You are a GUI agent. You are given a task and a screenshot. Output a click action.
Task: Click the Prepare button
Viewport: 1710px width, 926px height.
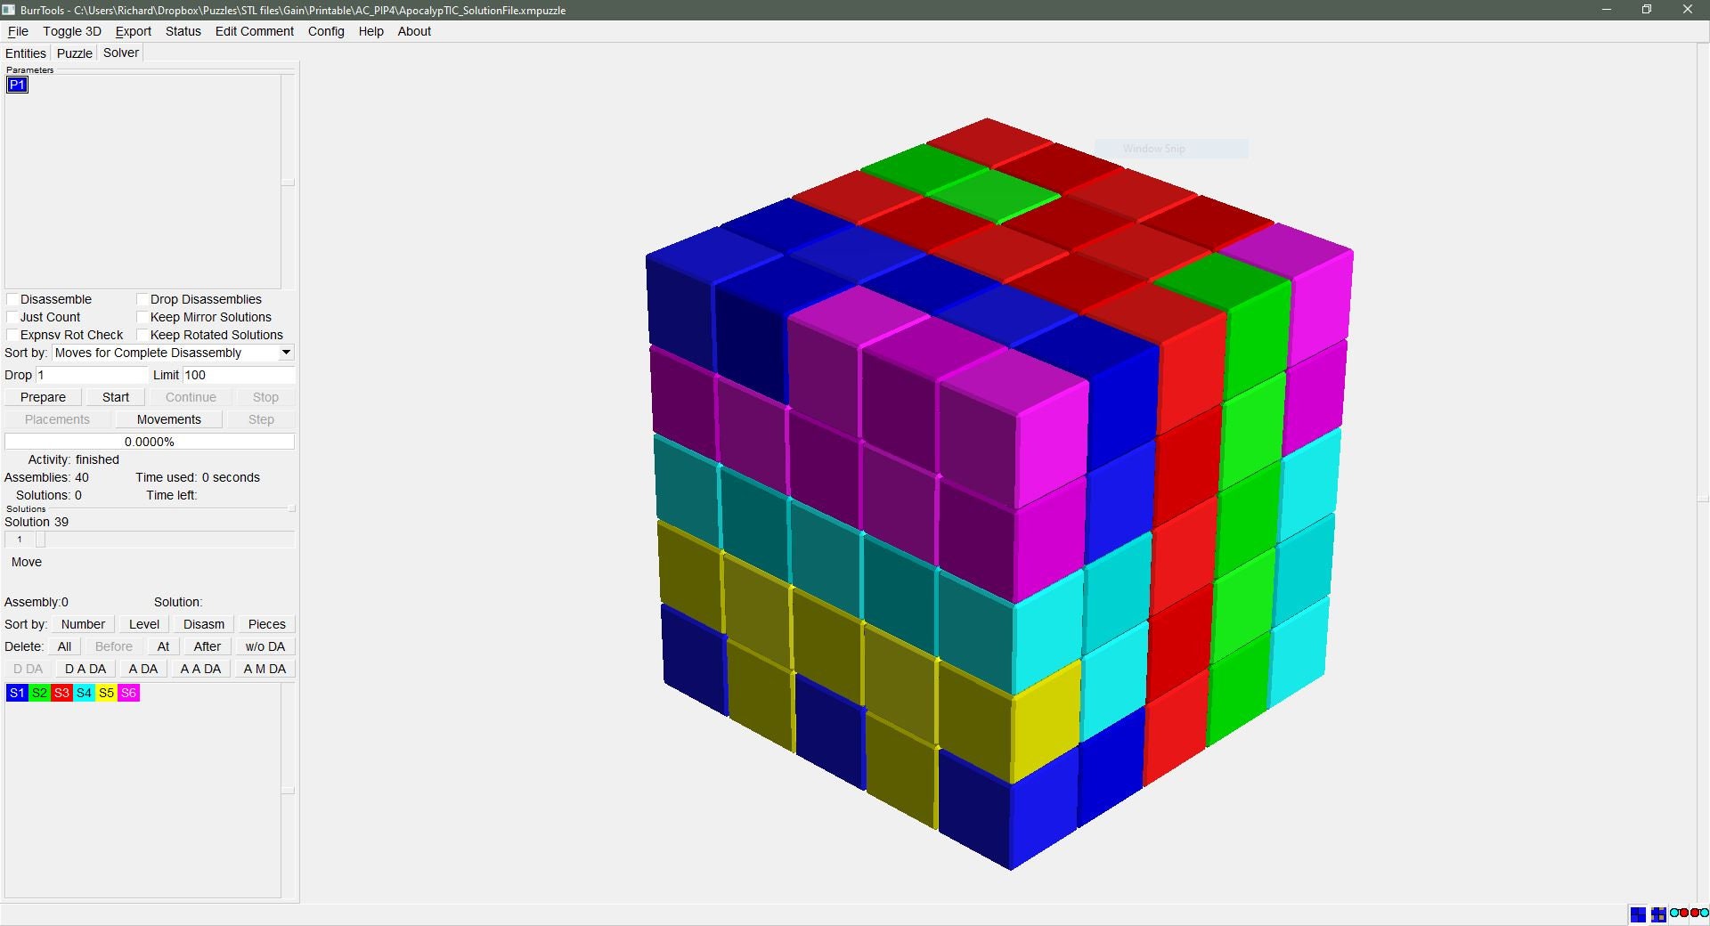[41, 397]
